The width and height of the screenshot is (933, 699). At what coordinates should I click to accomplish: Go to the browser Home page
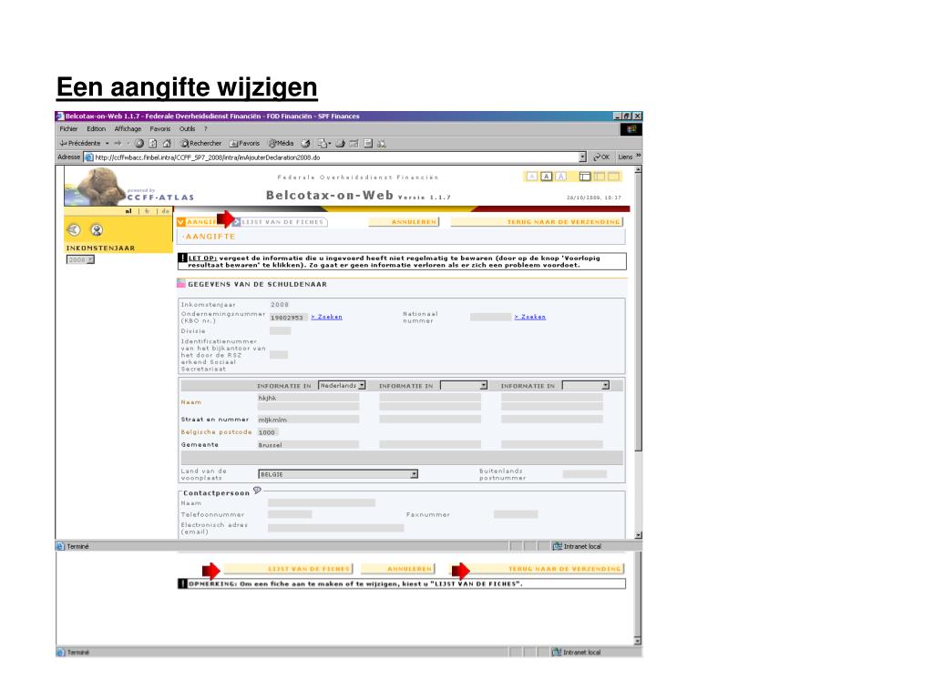(x=167, y=143)
